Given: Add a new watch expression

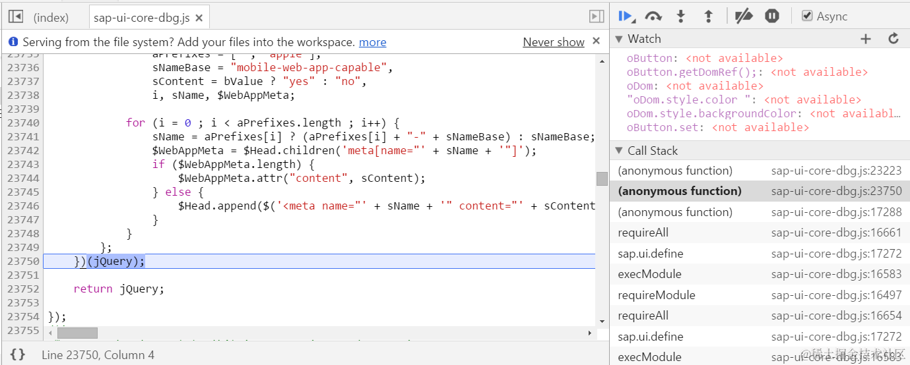Looking at the screenshot, I should [x=866, y=39].
